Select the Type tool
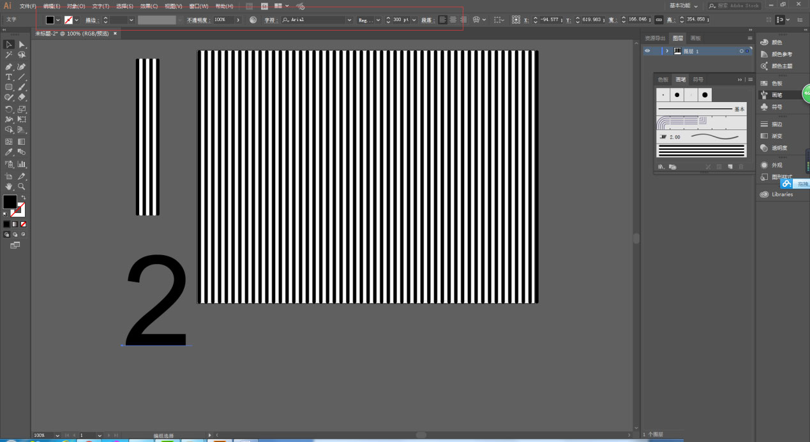The image size is (810, 442). click(x=9, y=77)
